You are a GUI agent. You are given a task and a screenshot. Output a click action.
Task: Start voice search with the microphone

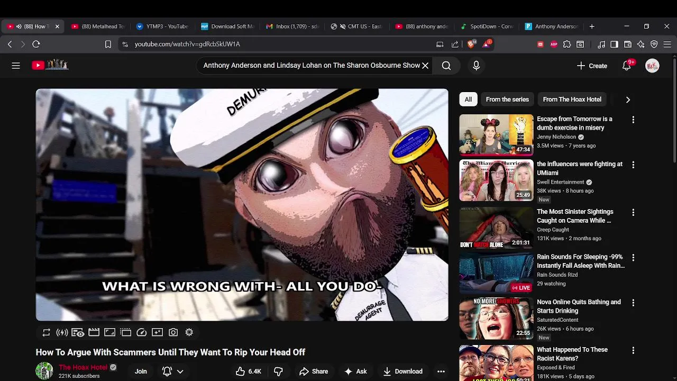[476, 66]
